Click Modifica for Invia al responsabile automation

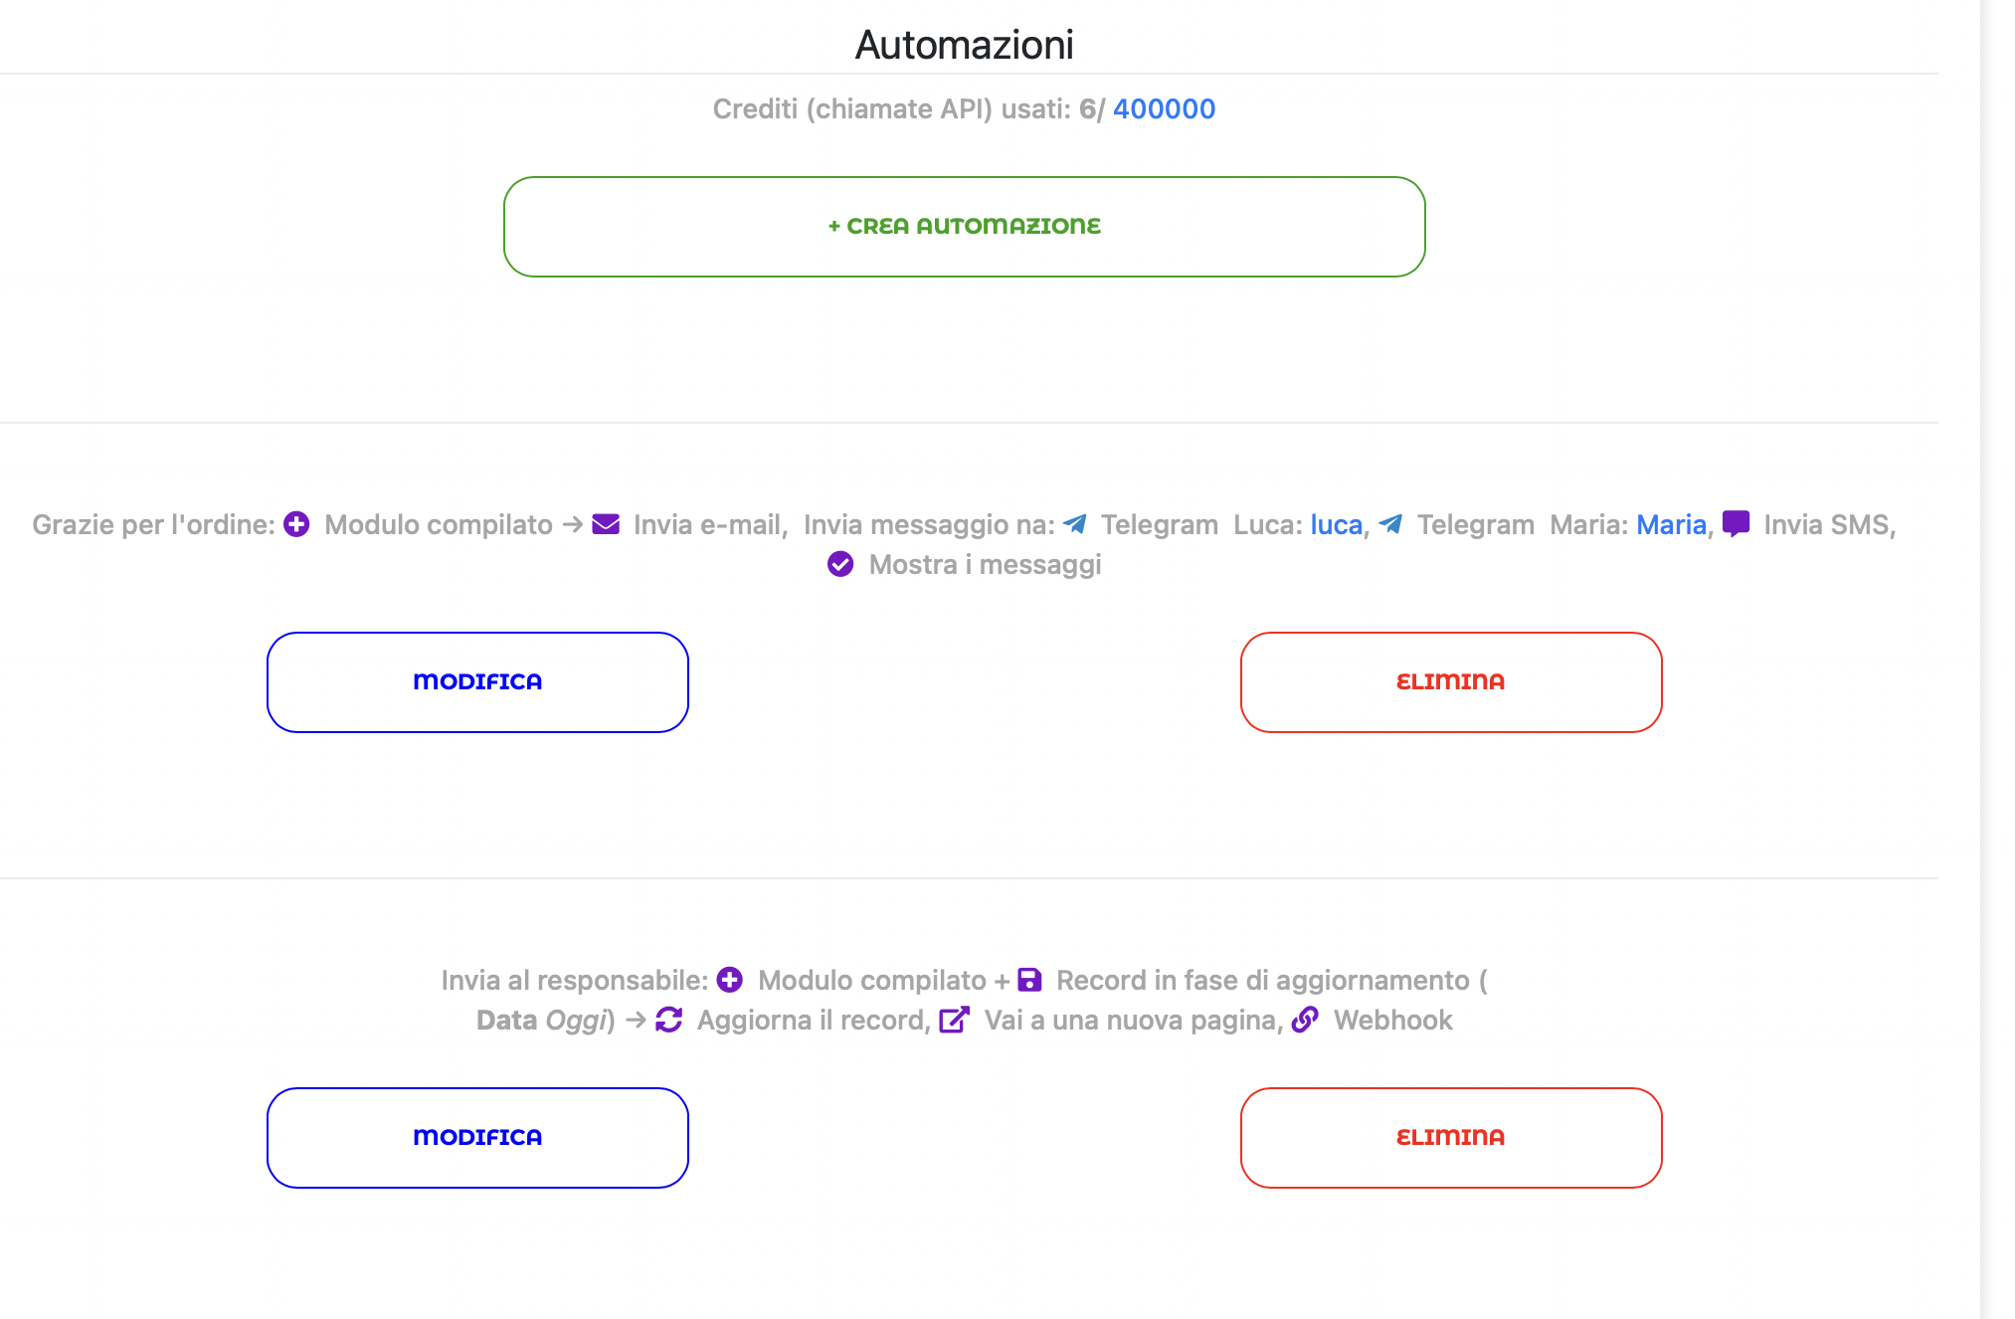[x=477, y=1138]
